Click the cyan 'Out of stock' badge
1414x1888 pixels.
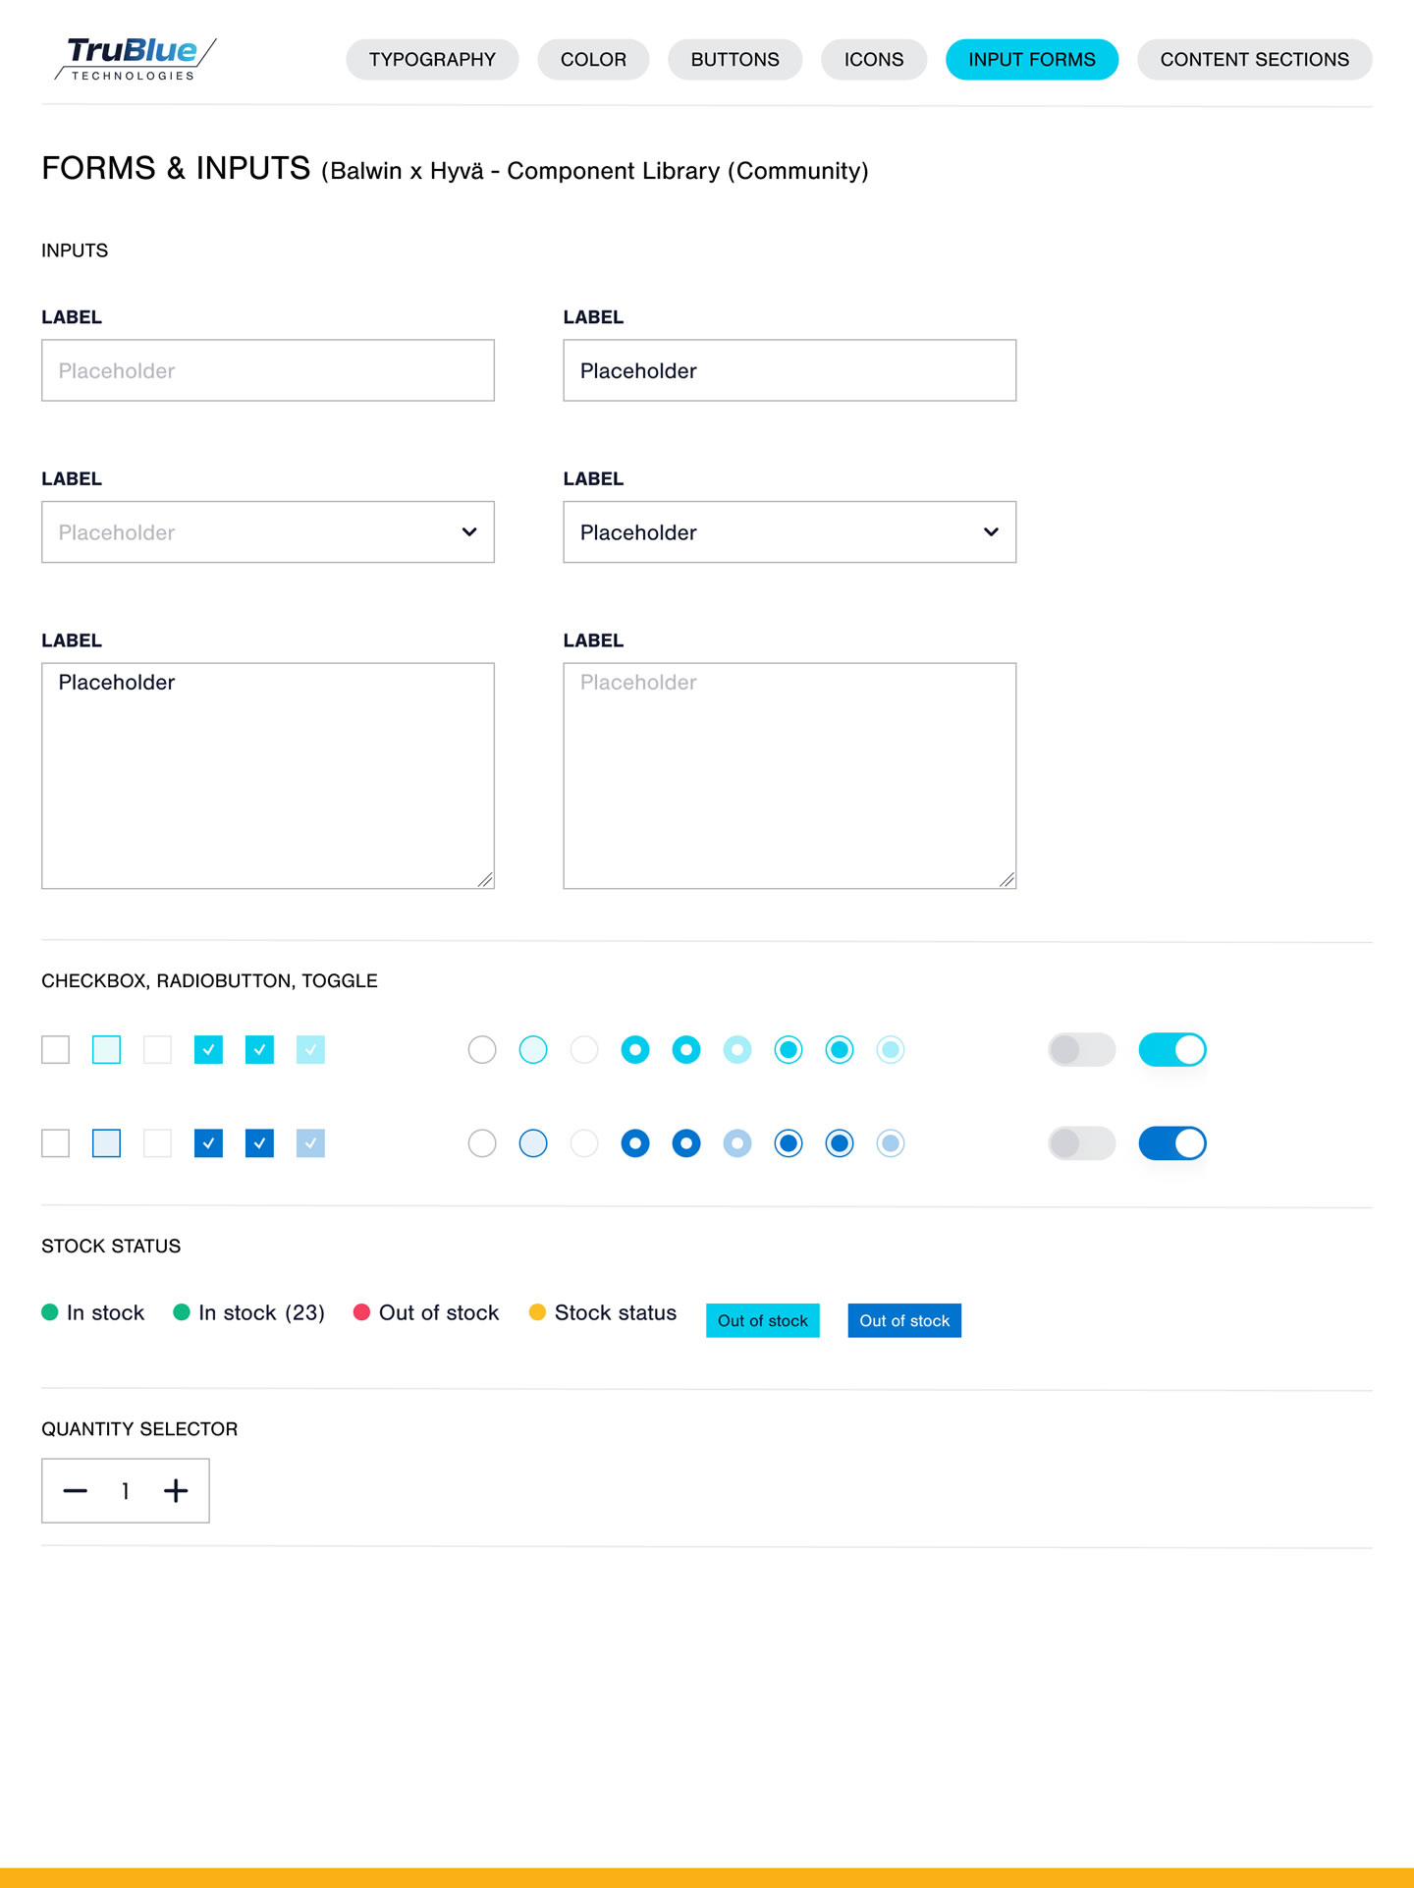[763, 1320]
